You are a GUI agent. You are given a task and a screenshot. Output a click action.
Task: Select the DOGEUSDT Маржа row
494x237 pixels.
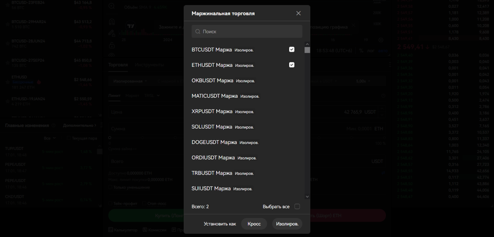tap(225, 142)
